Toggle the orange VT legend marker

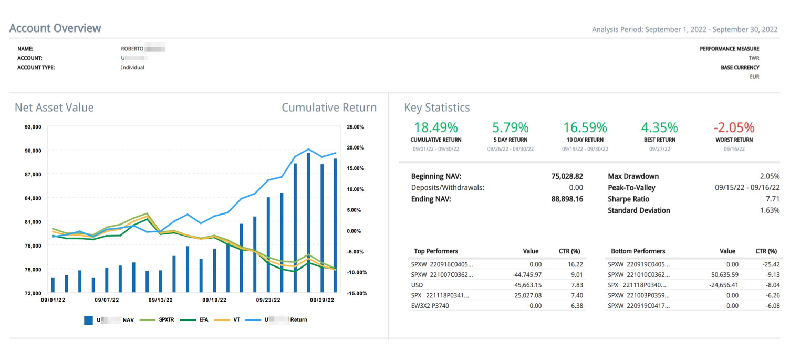point(222,320)
